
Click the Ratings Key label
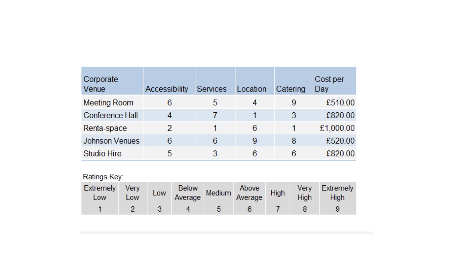tap(103, 177)
